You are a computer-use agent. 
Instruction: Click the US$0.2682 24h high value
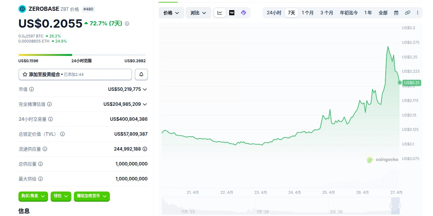coord(135,61)
